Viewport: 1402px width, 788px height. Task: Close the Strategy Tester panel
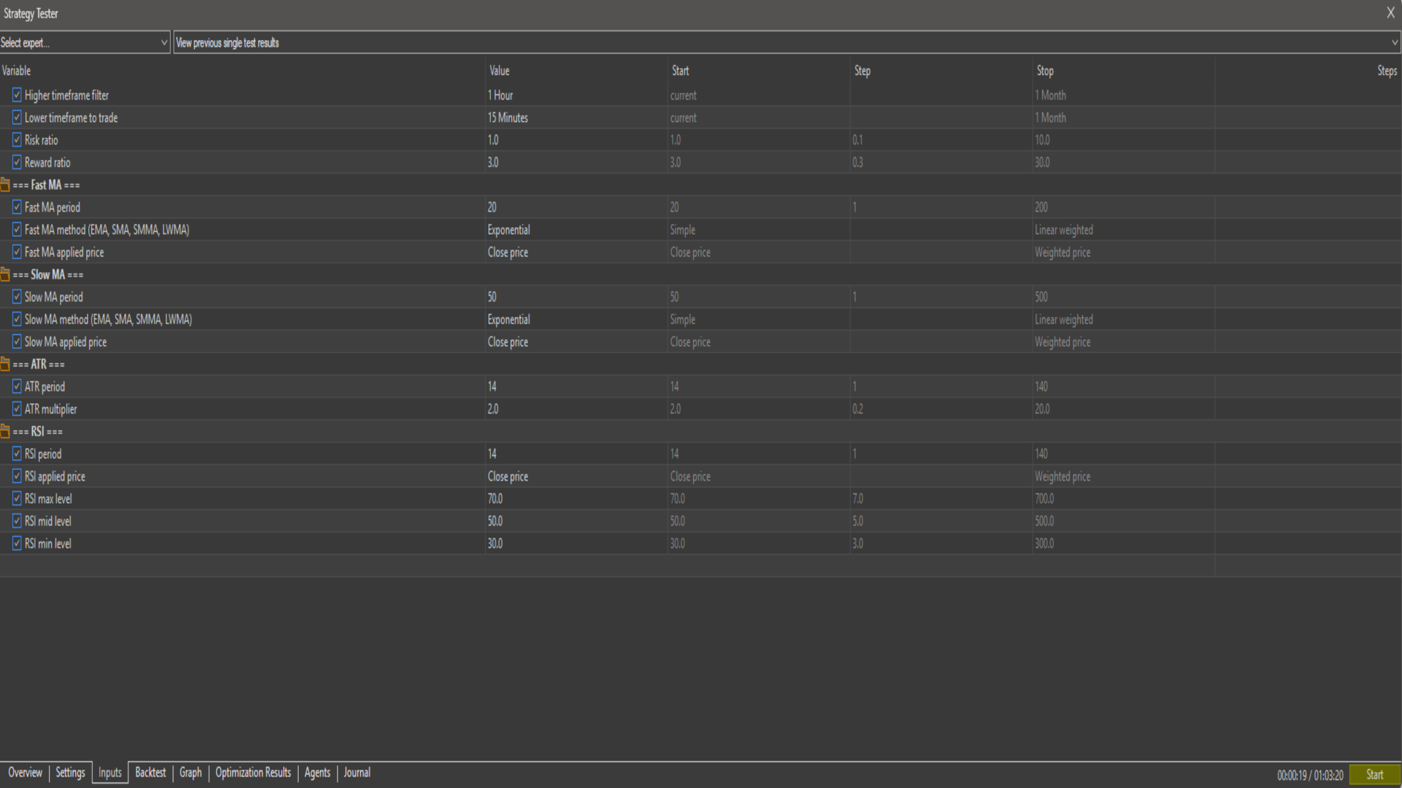click(x=1390, y=13)
